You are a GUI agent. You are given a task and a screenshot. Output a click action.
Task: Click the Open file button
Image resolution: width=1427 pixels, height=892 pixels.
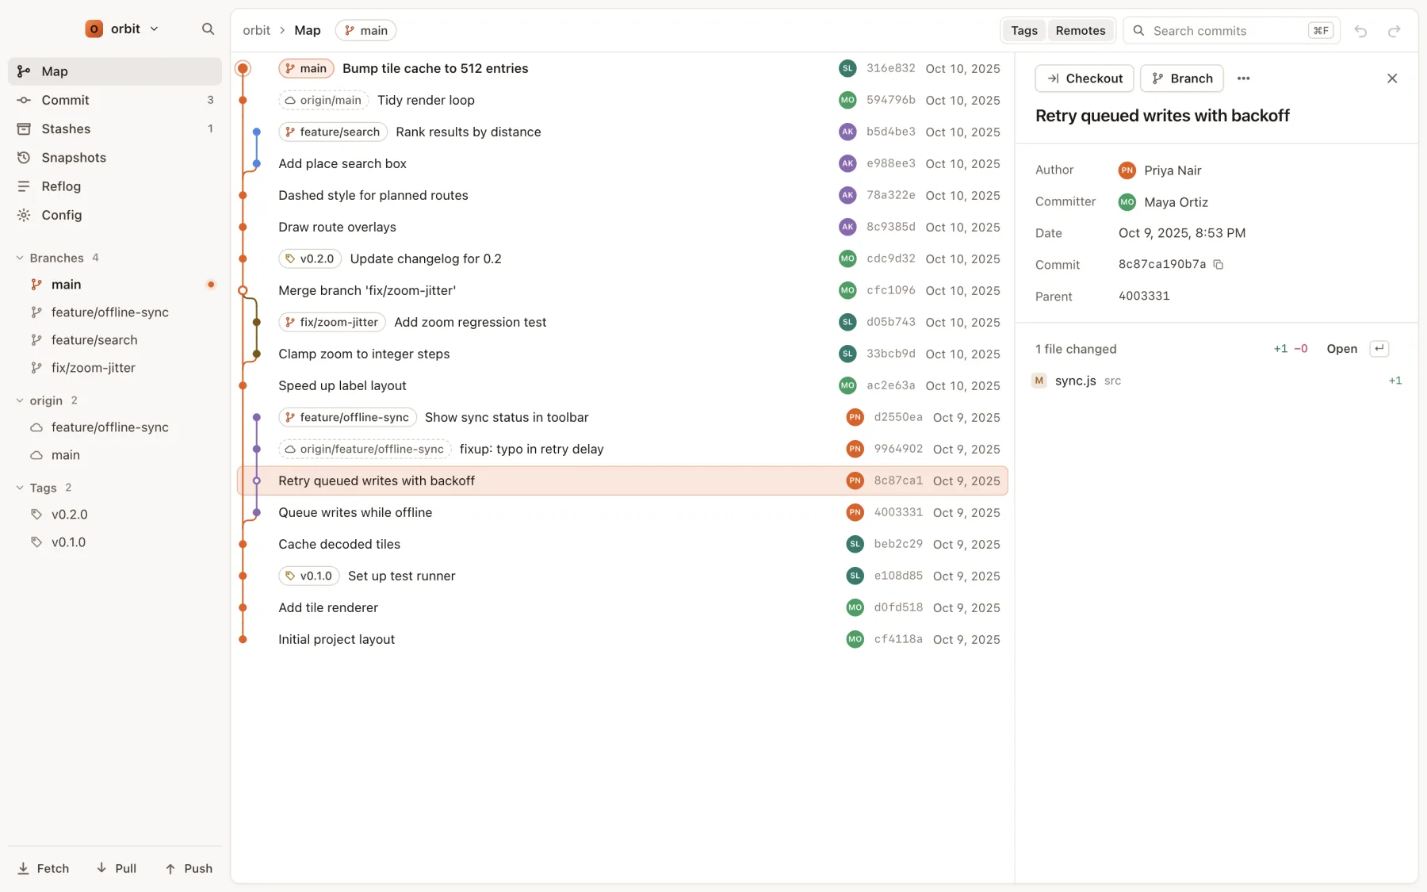point(1341,349)
